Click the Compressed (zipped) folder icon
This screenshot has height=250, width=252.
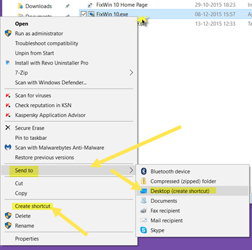pos(144,181)
